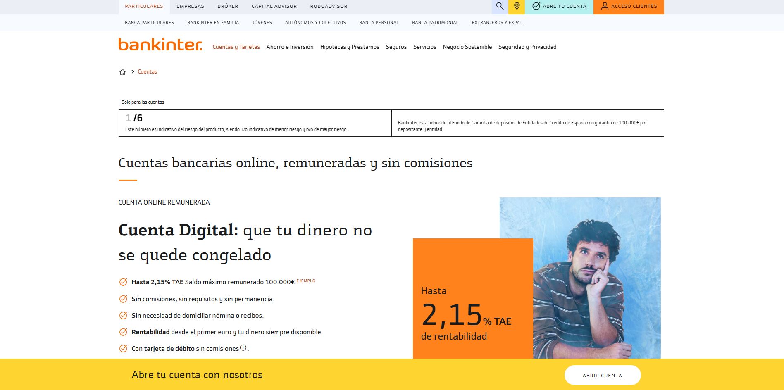Click the checkmark icon beside Abre tu cuenta
Screen dimensions: 784x390
click(536, 6)
